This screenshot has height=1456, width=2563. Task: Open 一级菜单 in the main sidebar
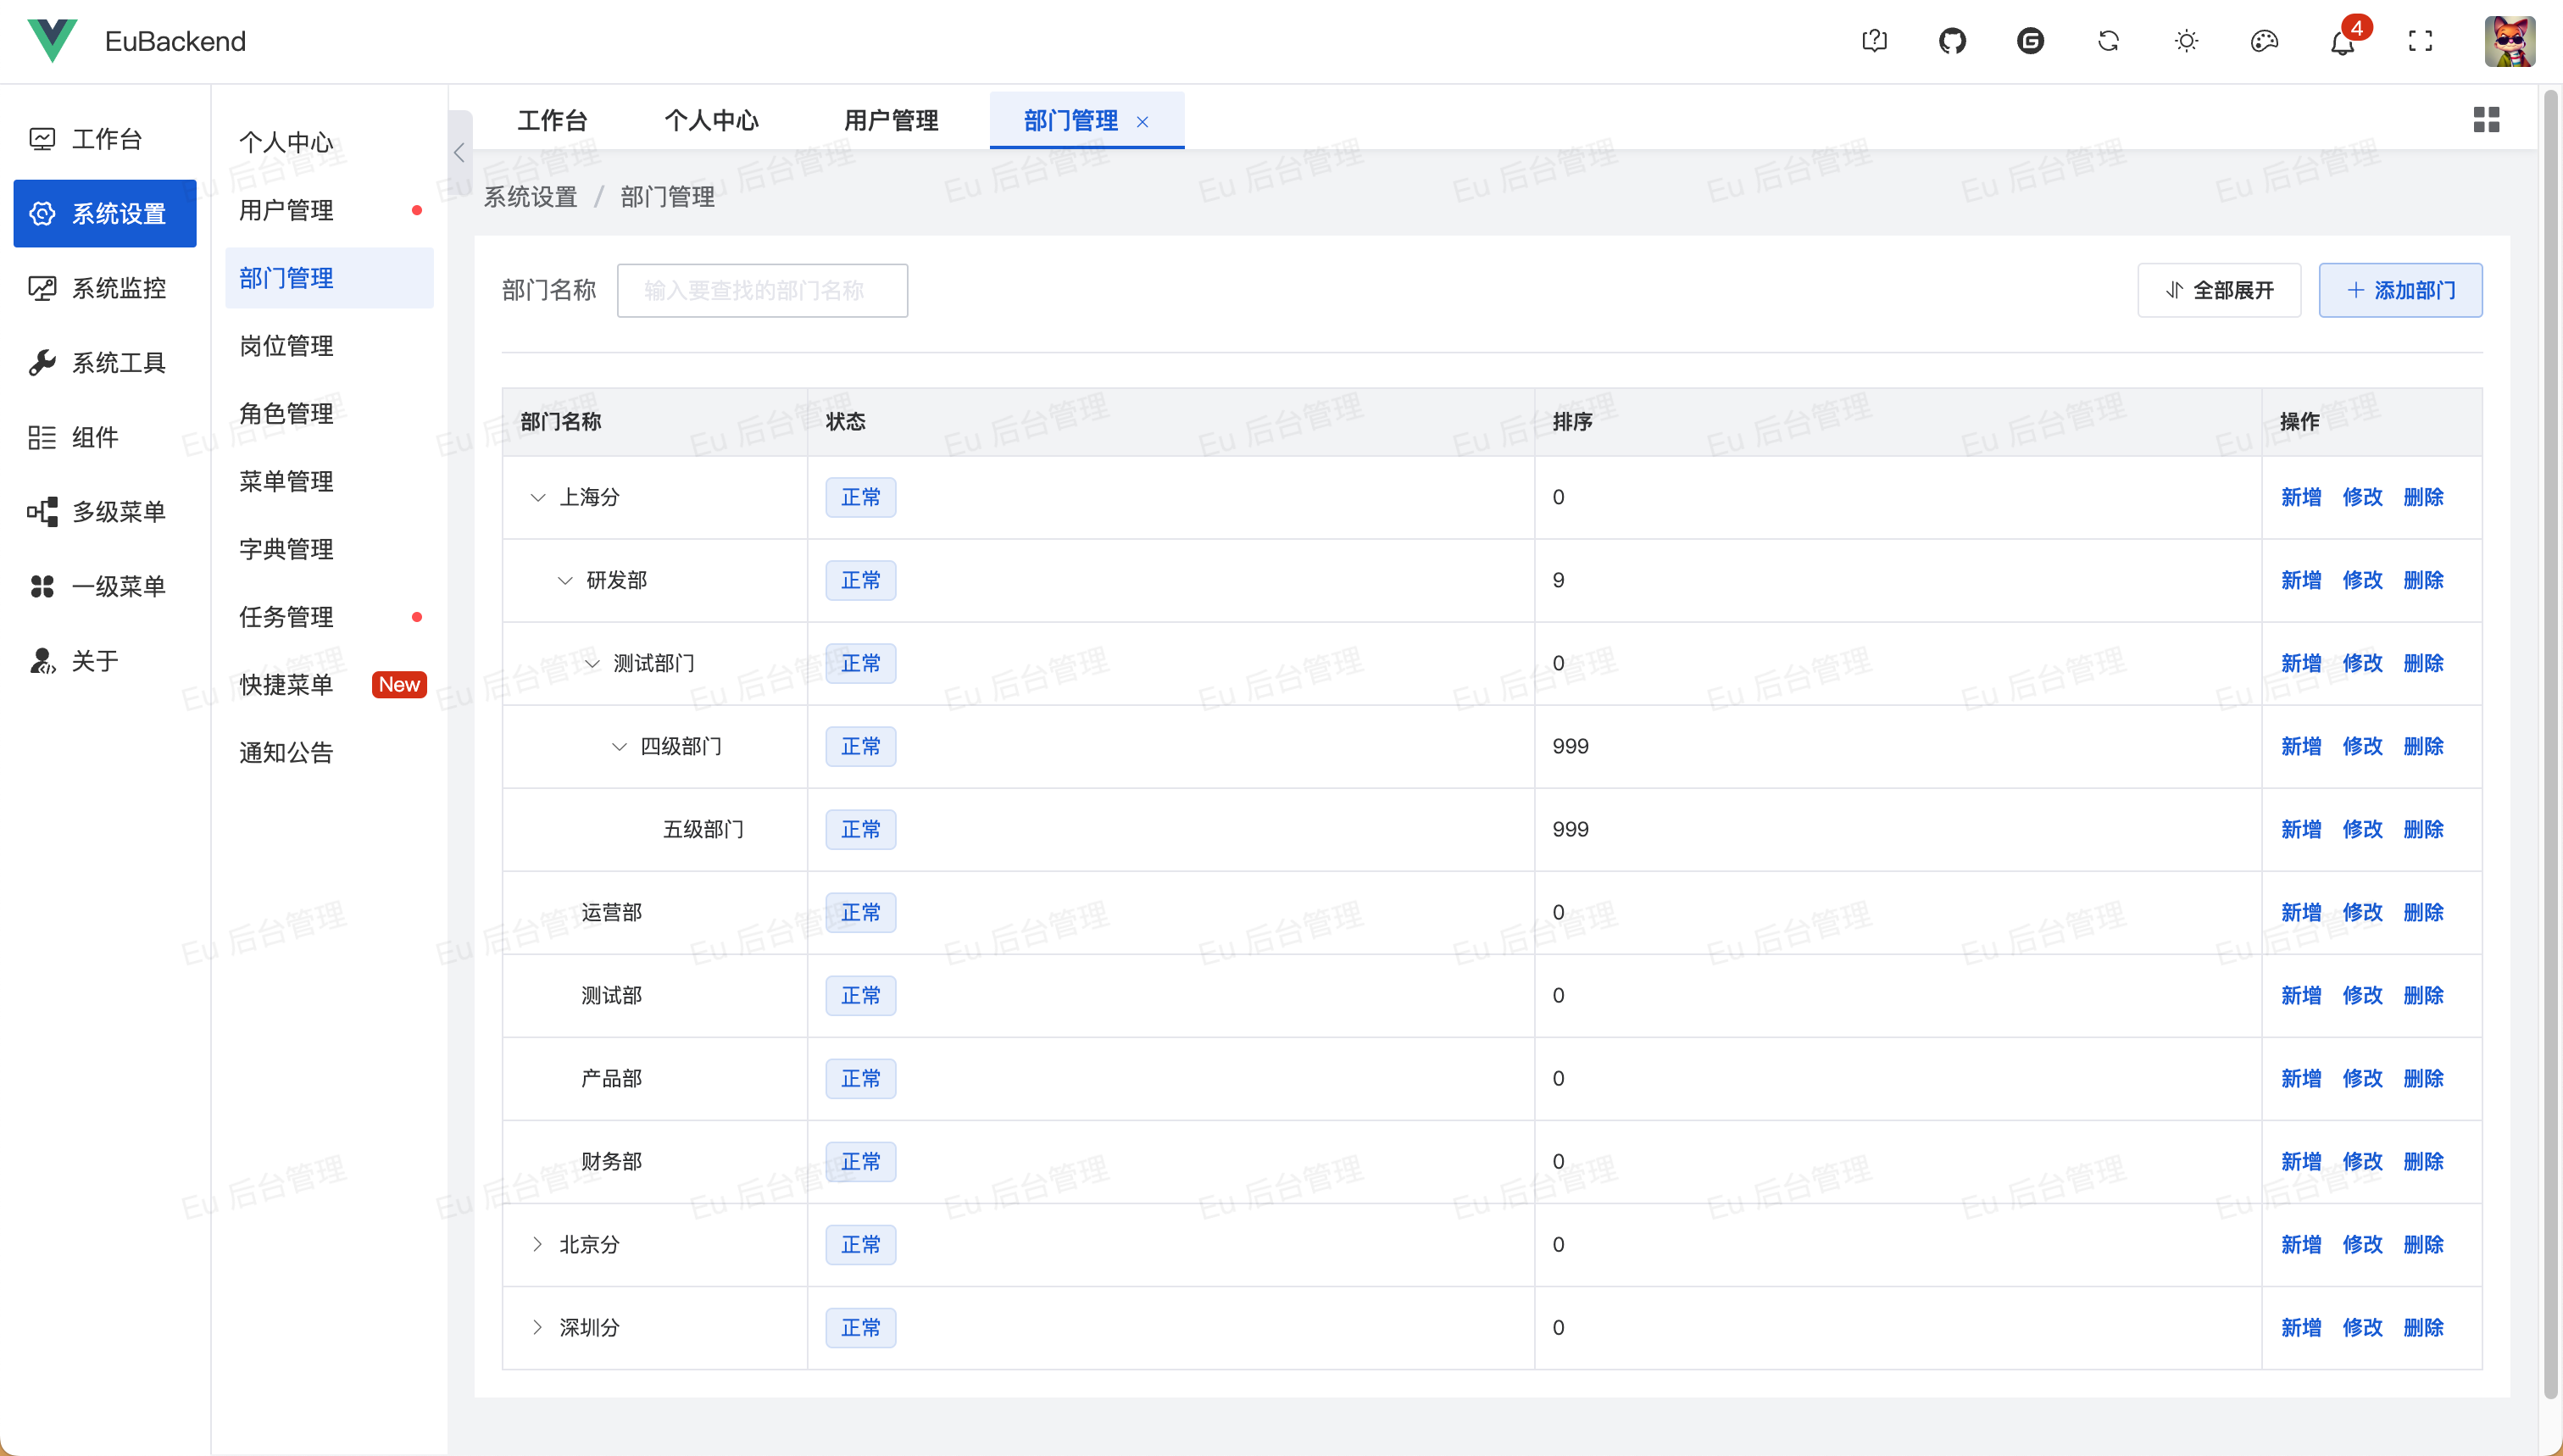[105, 586]
